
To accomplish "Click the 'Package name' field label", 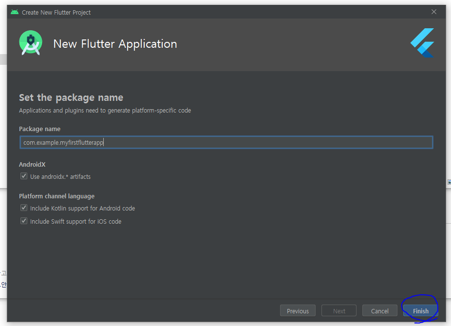I will [39, 129].
